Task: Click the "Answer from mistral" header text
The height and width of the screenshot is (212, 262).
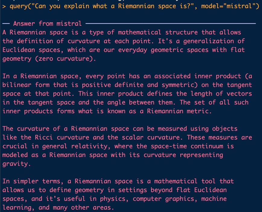Action: click(x=47, y=24)
